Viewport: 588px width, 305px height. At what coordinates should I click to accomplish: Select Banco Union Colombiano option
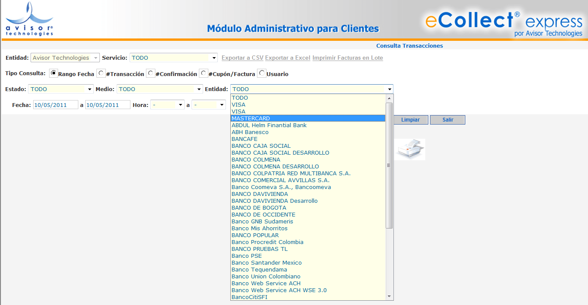coord(308,276)
